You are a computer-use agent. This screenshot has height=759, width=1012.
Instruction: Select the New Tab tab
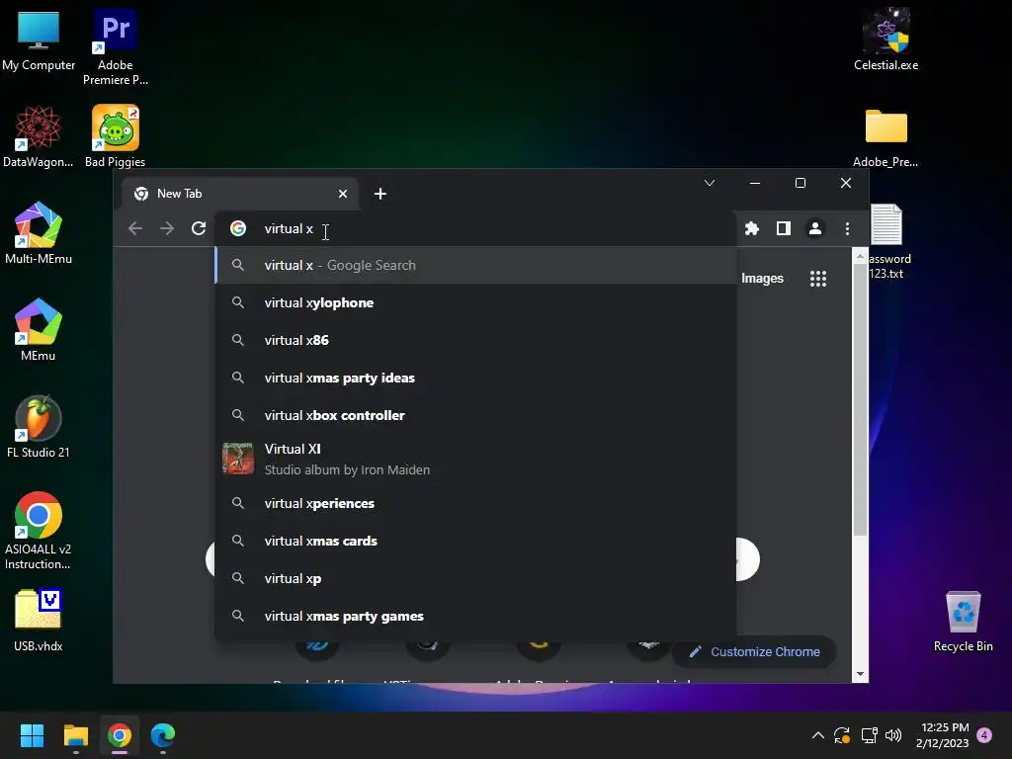click(x=239, y=194)
